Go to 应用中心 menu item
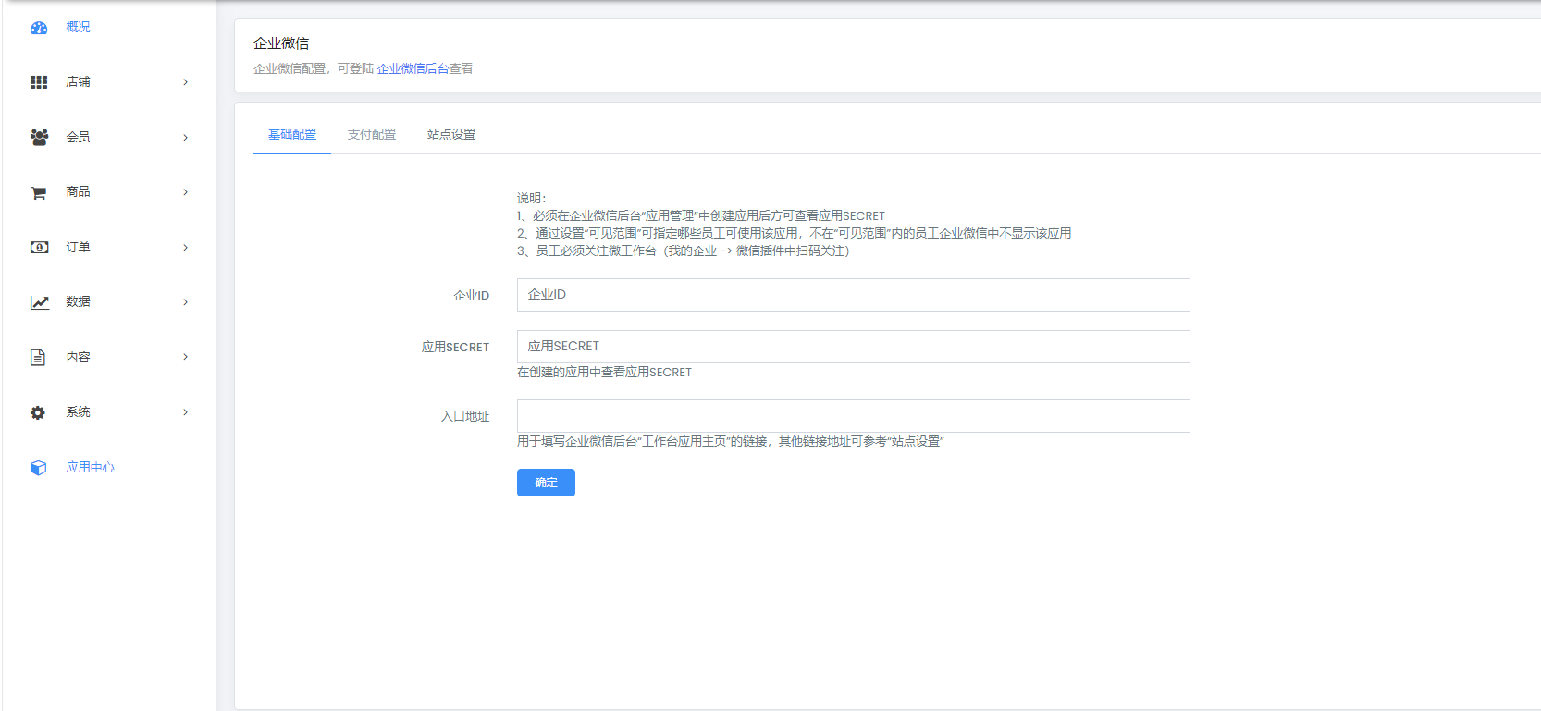 tap(90, 468)
